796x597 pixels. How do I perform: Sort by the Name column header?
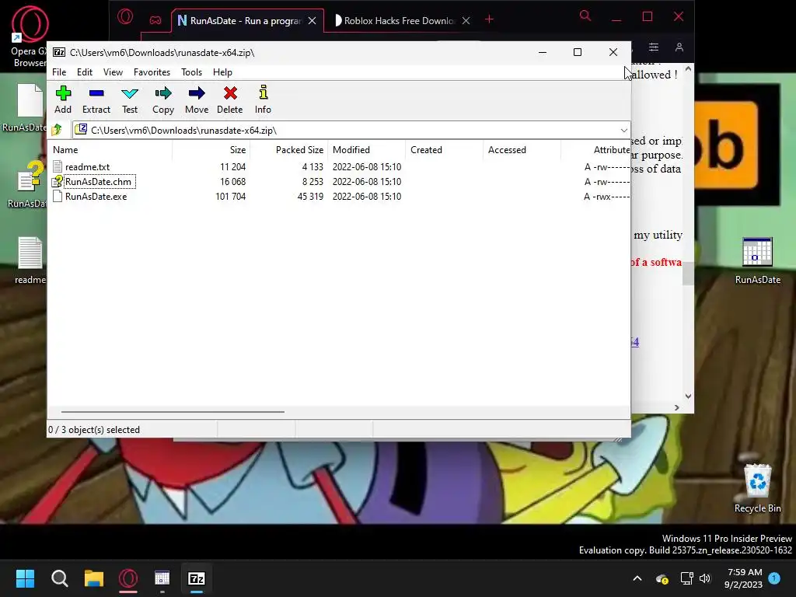pyautogui.click(x=110, y=150)
